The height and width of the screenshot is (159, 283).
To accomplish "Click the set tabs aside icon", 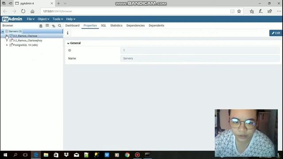I will pyautogui.click(x=11, y=4).
